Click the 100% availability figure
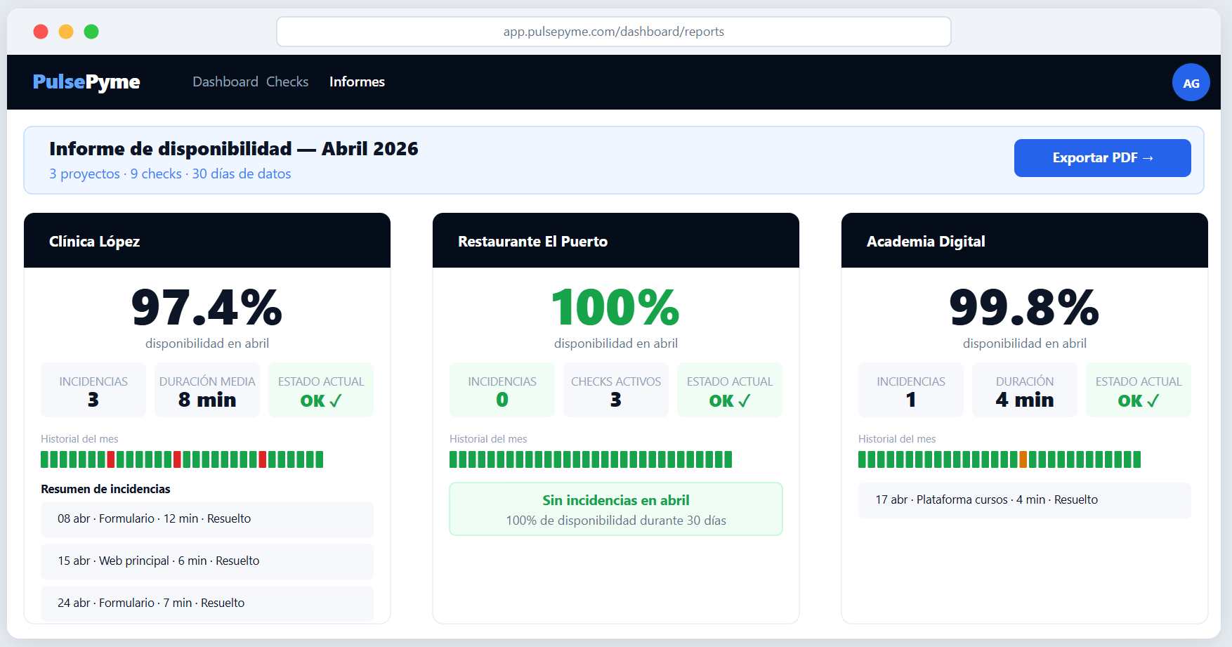Screen dimensions: 1232x647 [x=616, y=308]
